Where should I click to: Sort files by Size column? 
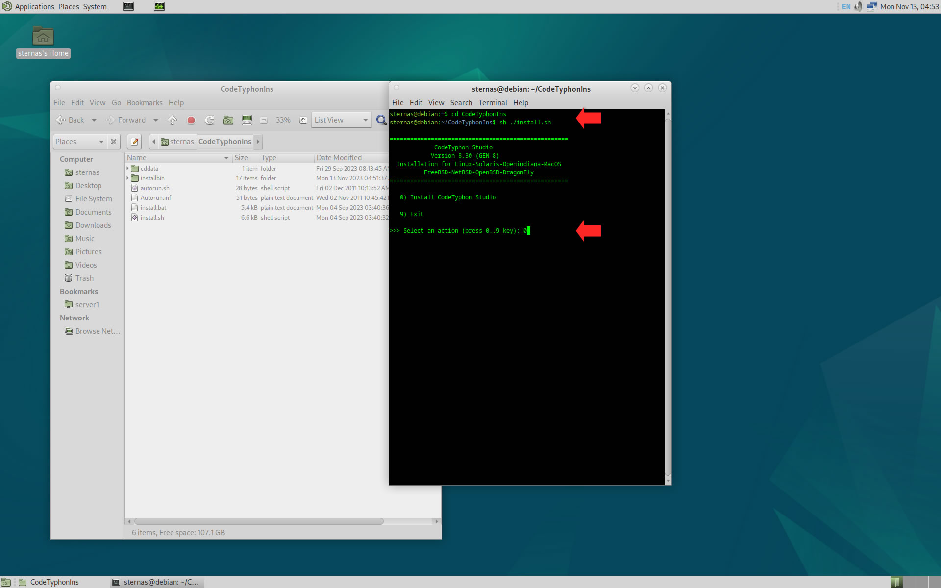point(246,158)
